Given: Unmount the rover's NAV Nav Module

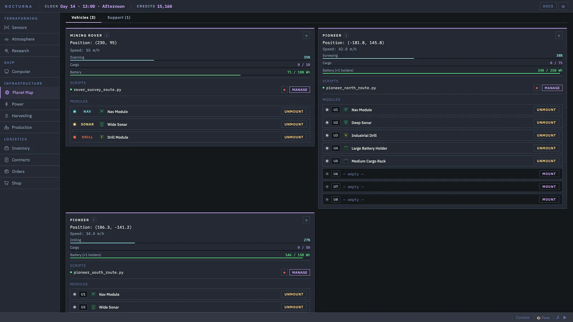Looking at the screenshot, I should (294, 112).
